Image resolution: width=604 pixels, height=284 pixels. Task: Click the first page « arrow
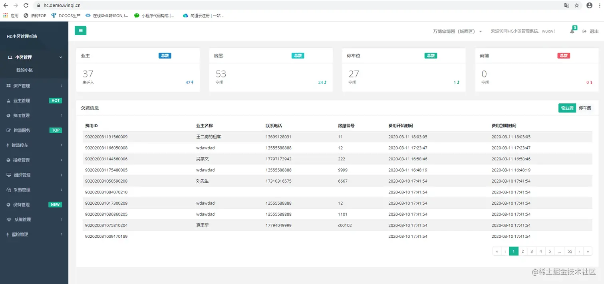click(x=497, y=251)
